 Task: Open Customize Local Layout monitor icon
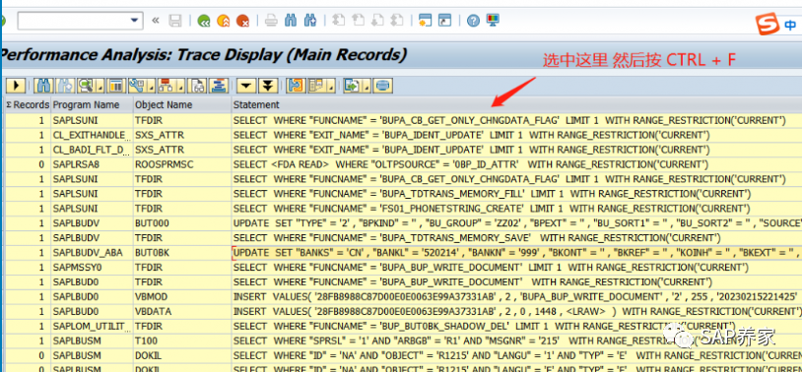click(493, 21)
